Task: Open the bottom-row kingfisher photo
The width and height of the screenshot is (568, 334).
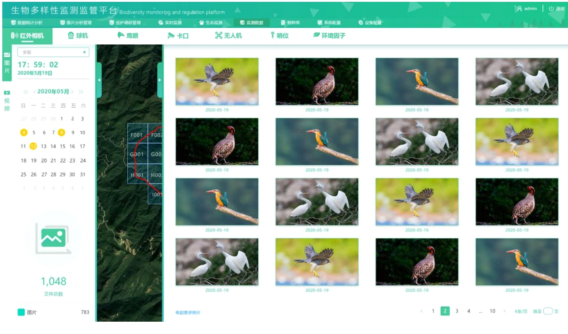Action: (516, 262)
